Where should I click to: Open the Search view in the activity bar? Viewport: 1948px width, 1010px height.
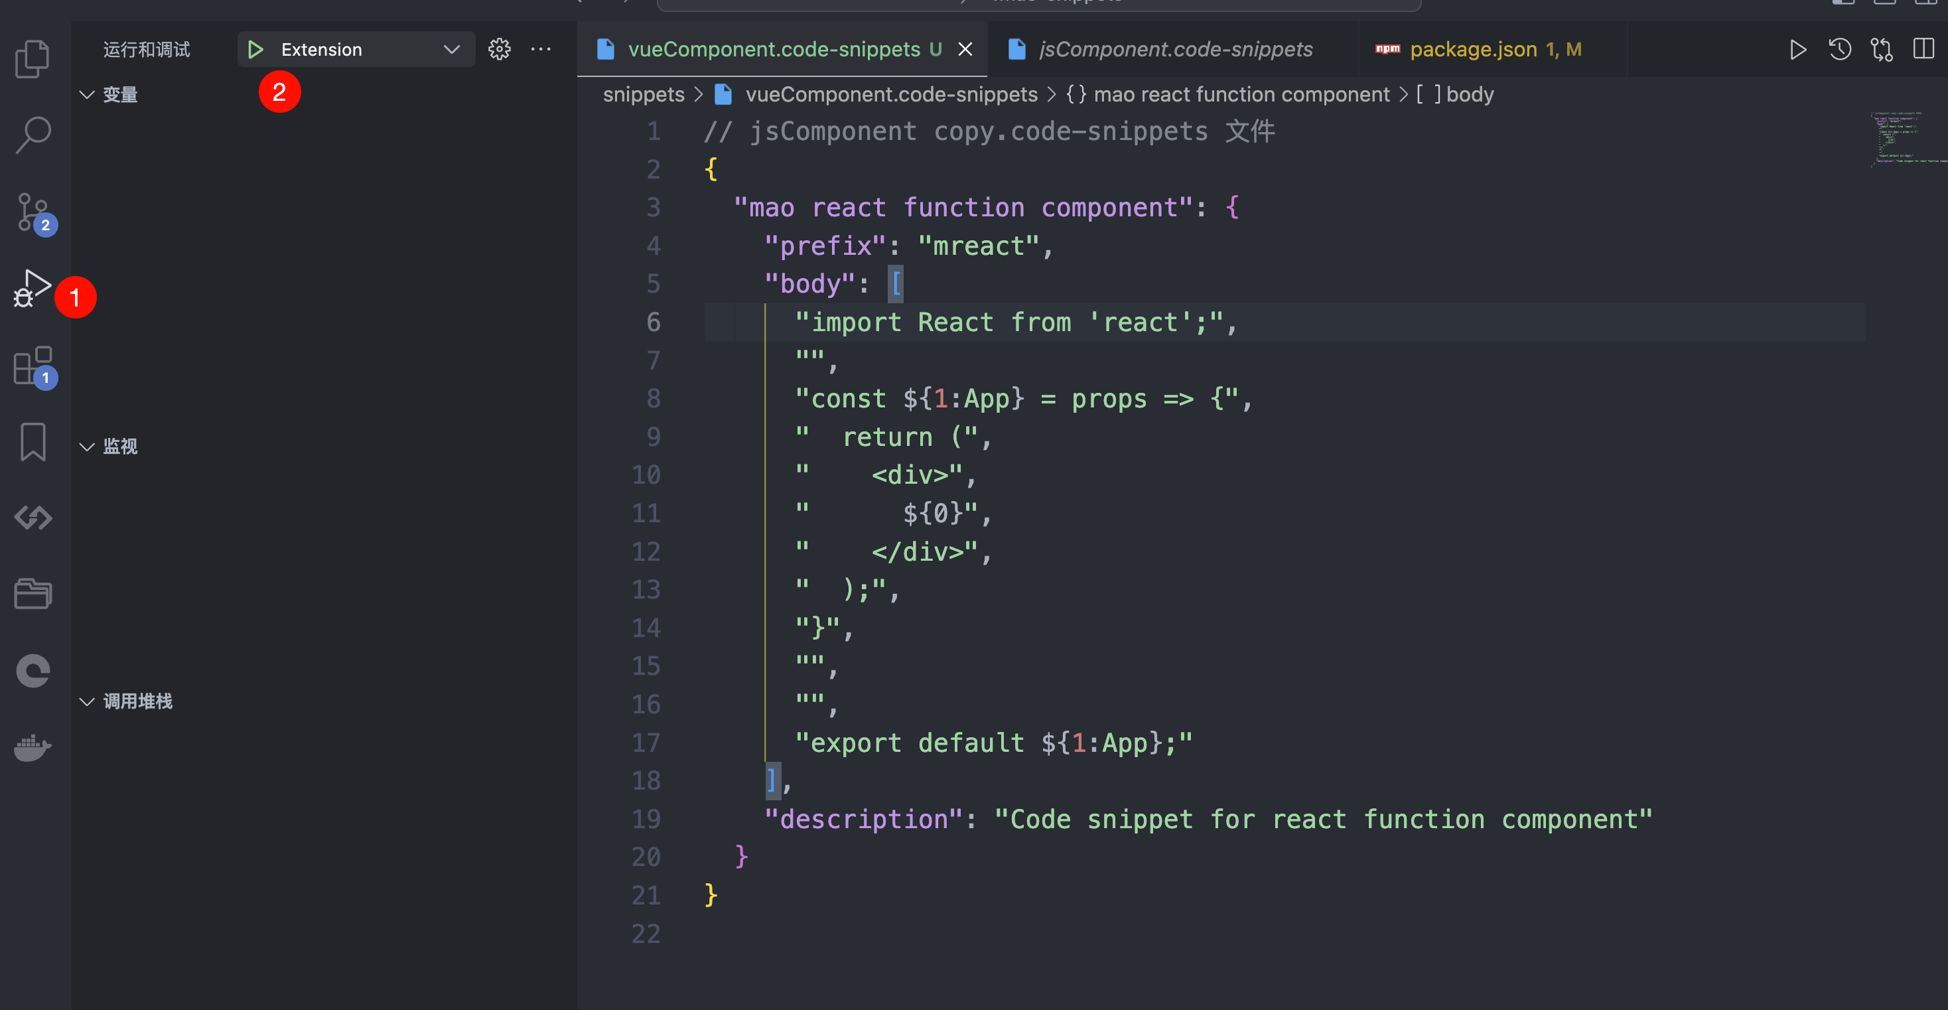click(x=33, y=135)
